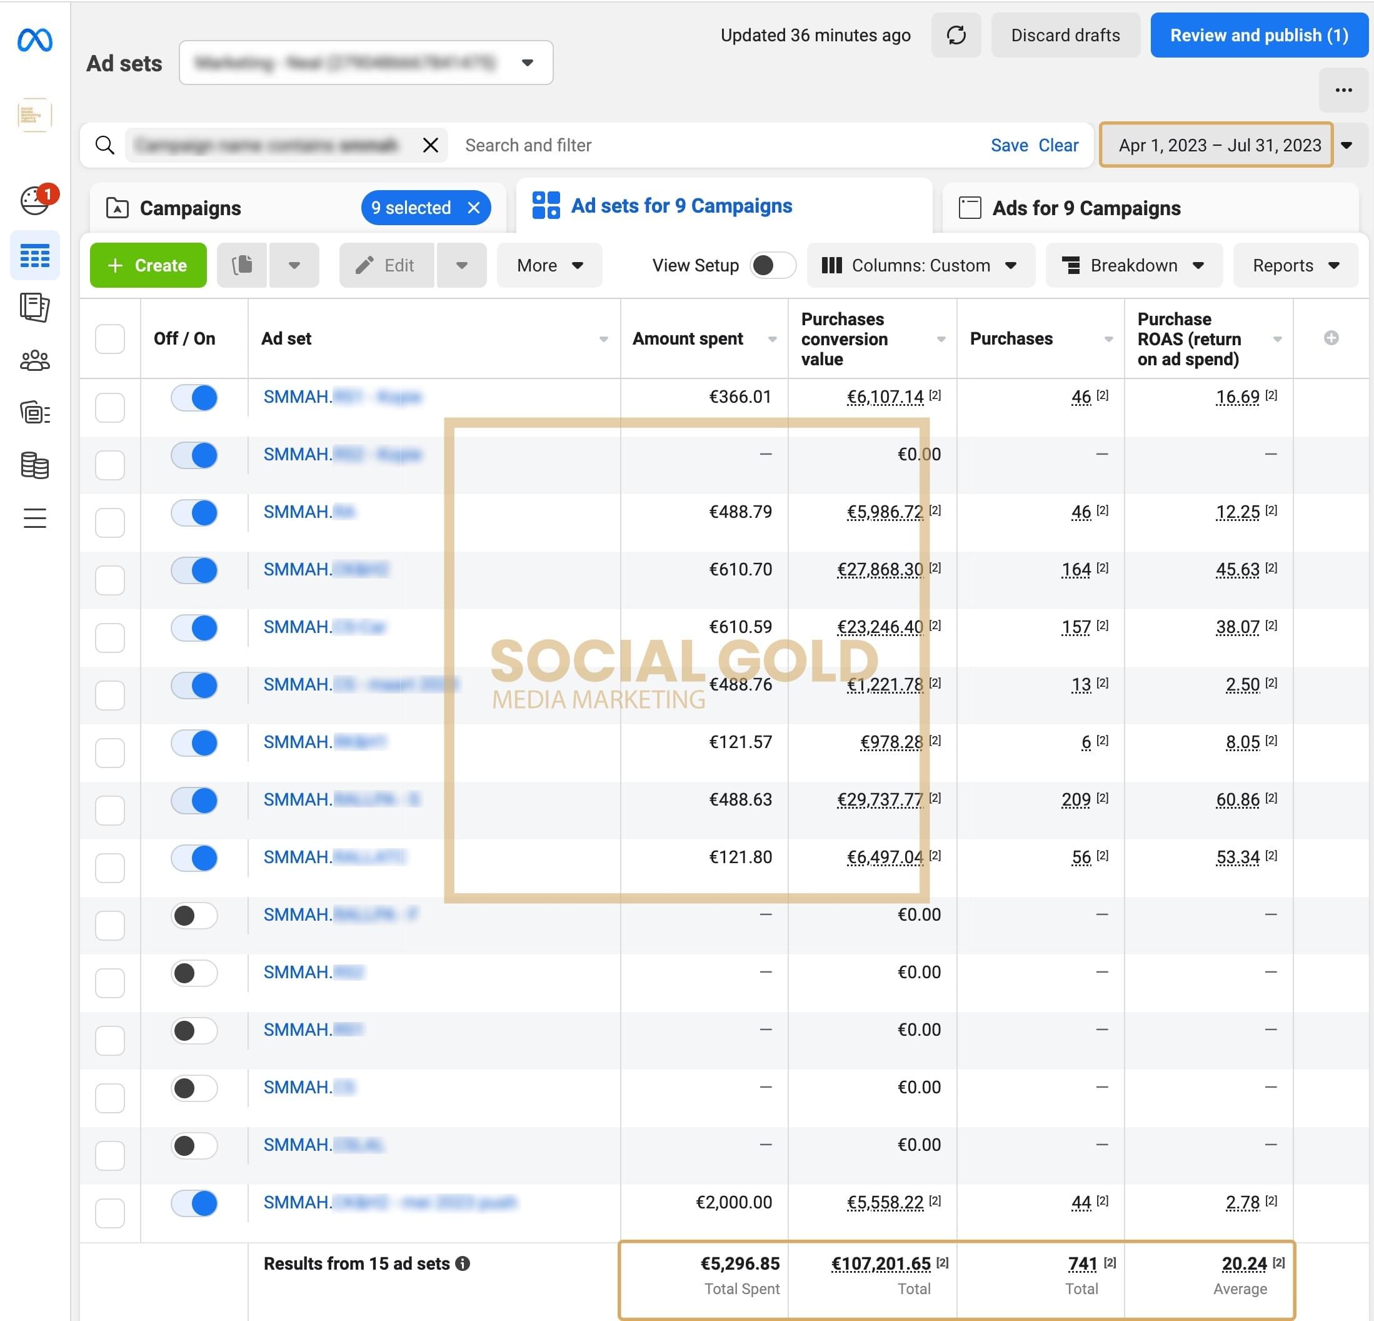Click Clear filter link
The height and width of the screenshot is (1321, 1374).
pyautogui.click(x=1058, y=145)
